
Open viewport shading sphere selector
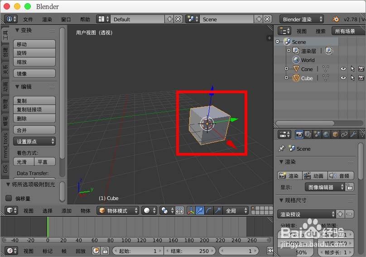click(149, 210)
